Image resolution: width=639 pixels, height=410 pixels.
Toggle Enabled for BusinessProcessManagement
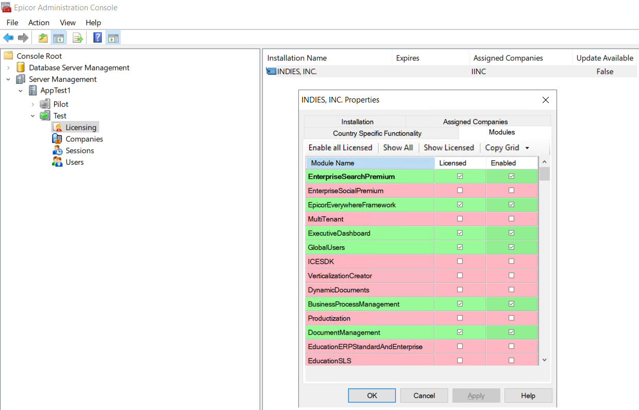(x=511, y=304)
